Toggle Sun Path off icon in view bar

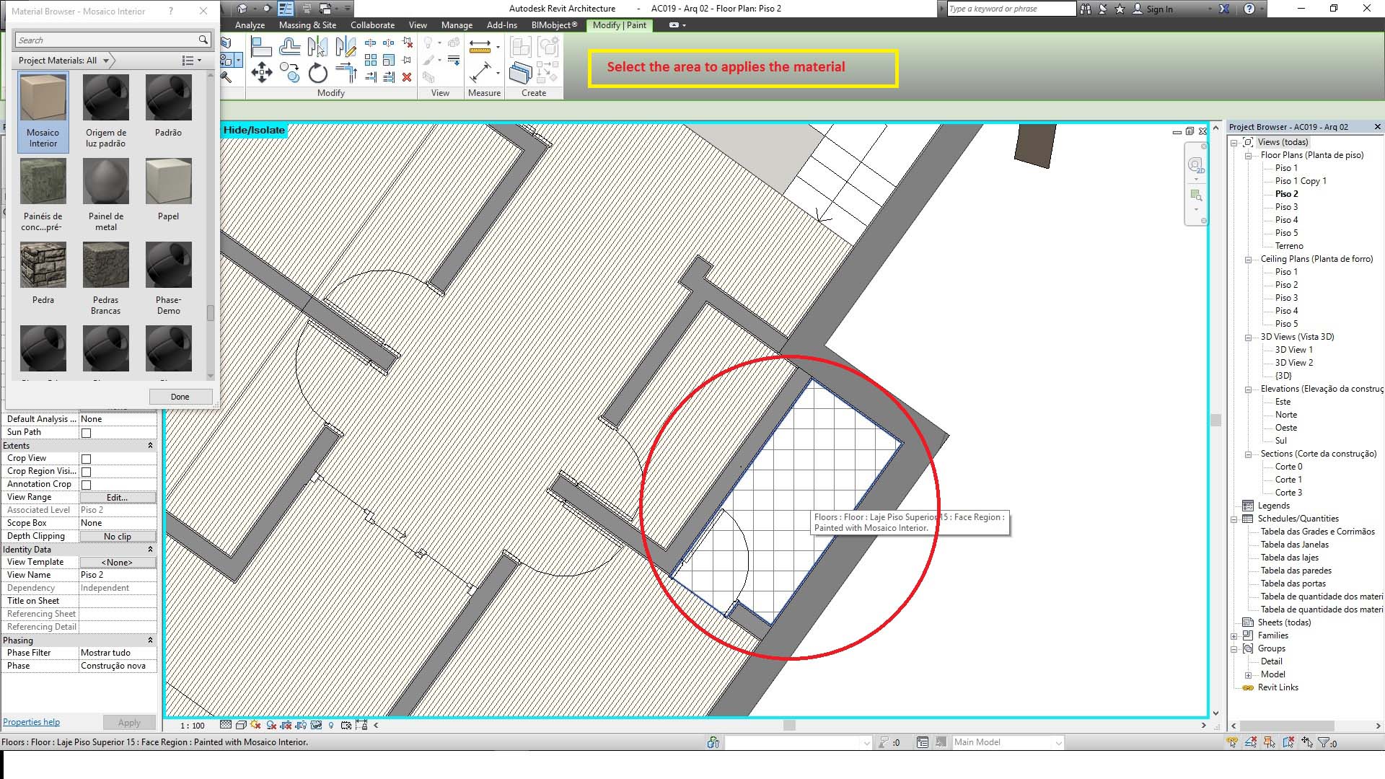(256, 725)
